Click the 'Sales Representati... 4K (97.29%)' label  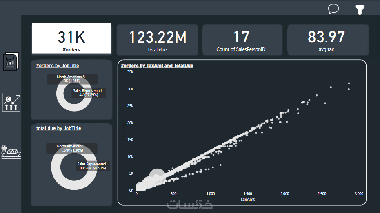point(89,92)
